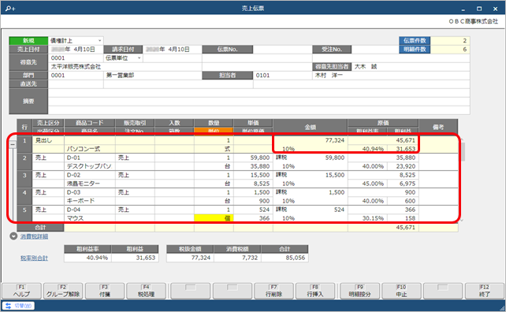Open the 伝票単位 dropdown
The height and width of the screenshot is (312, 506).
click(123, 58)
